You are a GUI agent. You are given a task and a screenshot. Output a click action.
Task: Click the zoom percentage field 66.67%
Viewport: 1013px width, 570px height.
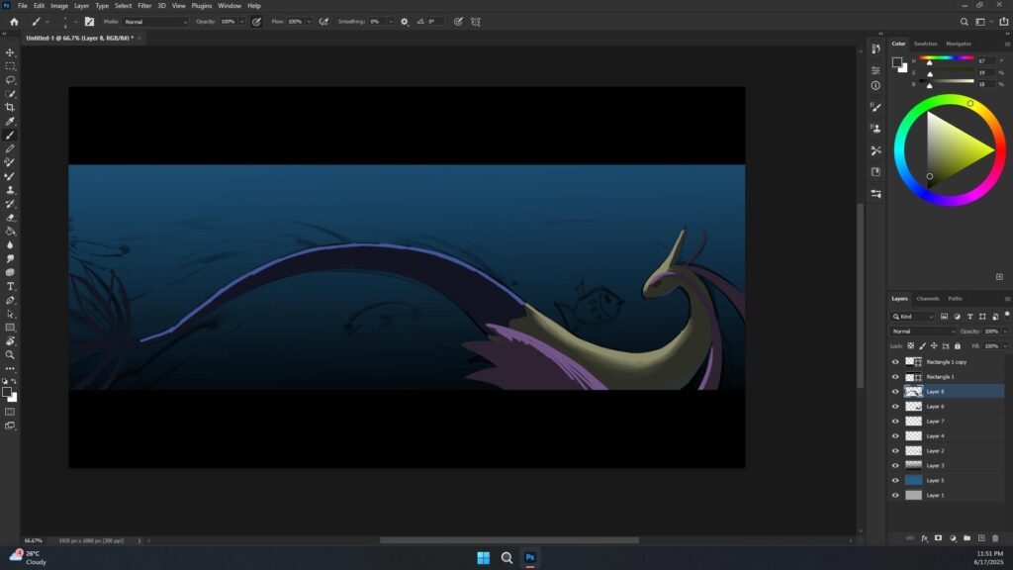pyautogui.click(x=33, y=540)
